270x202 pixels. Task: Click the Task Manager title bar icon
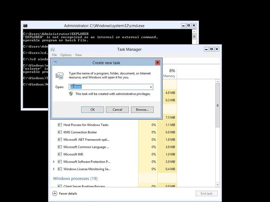[53, 49]
